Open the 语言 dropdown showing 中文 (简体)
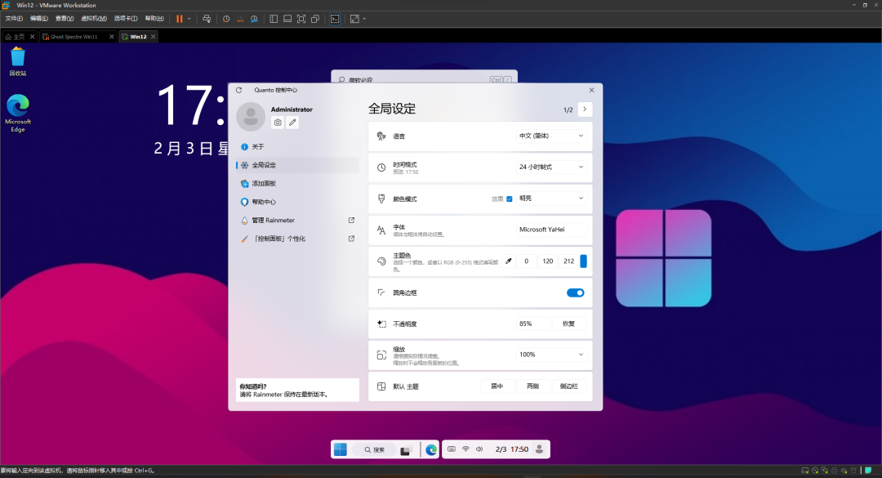The width and height of the screenshot is (882, 478). (x=551, y=136)
